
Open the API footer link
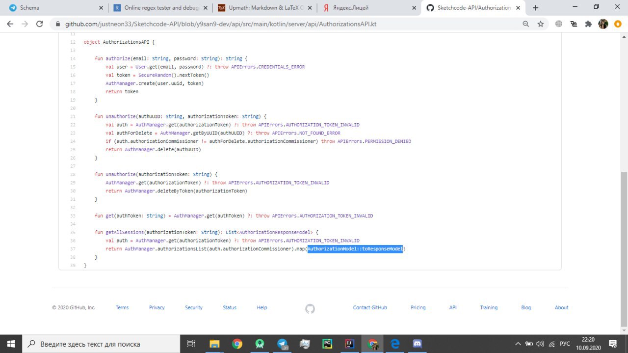(453, 307)
